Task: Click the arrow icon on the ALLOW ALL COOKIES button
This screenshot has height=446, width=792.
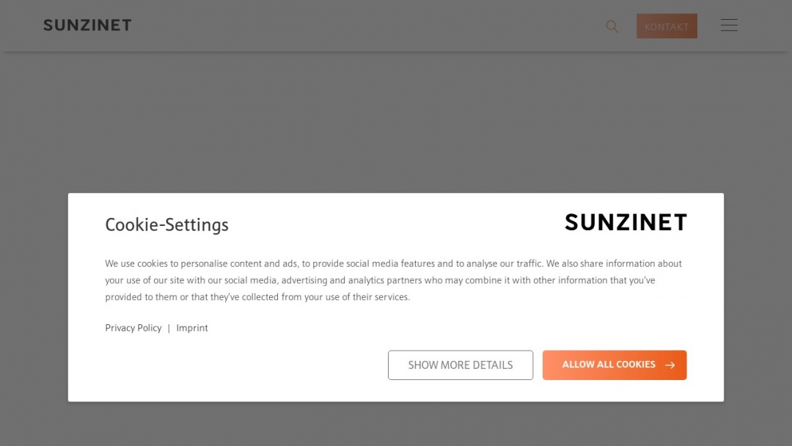Action: click(x=669, y=365)
